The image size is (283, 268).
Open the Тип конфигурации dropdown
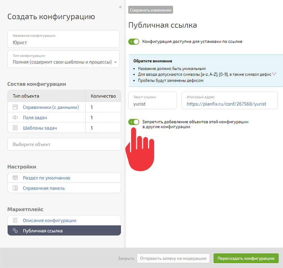coord(64,59)
